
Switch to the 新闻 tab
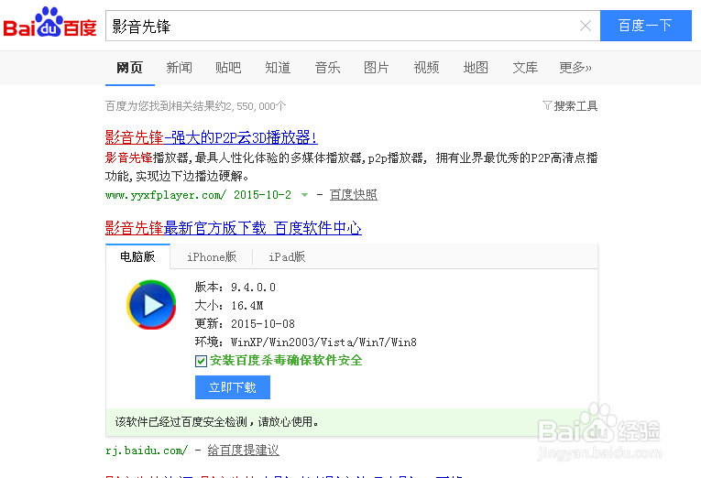(x=180, y=68)
